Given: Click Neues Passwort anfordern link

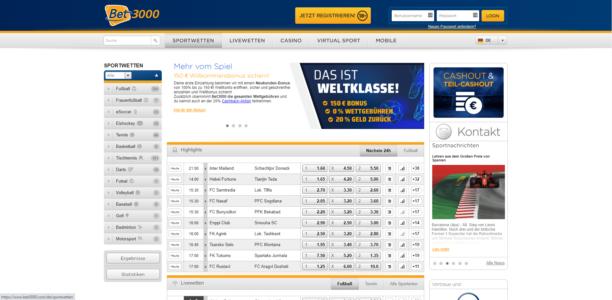Looking at the screenshot, I should [452, 27].
